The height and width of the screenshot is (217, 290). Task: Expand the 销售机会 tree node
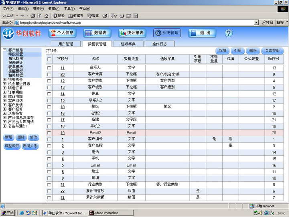pos(4,79)
